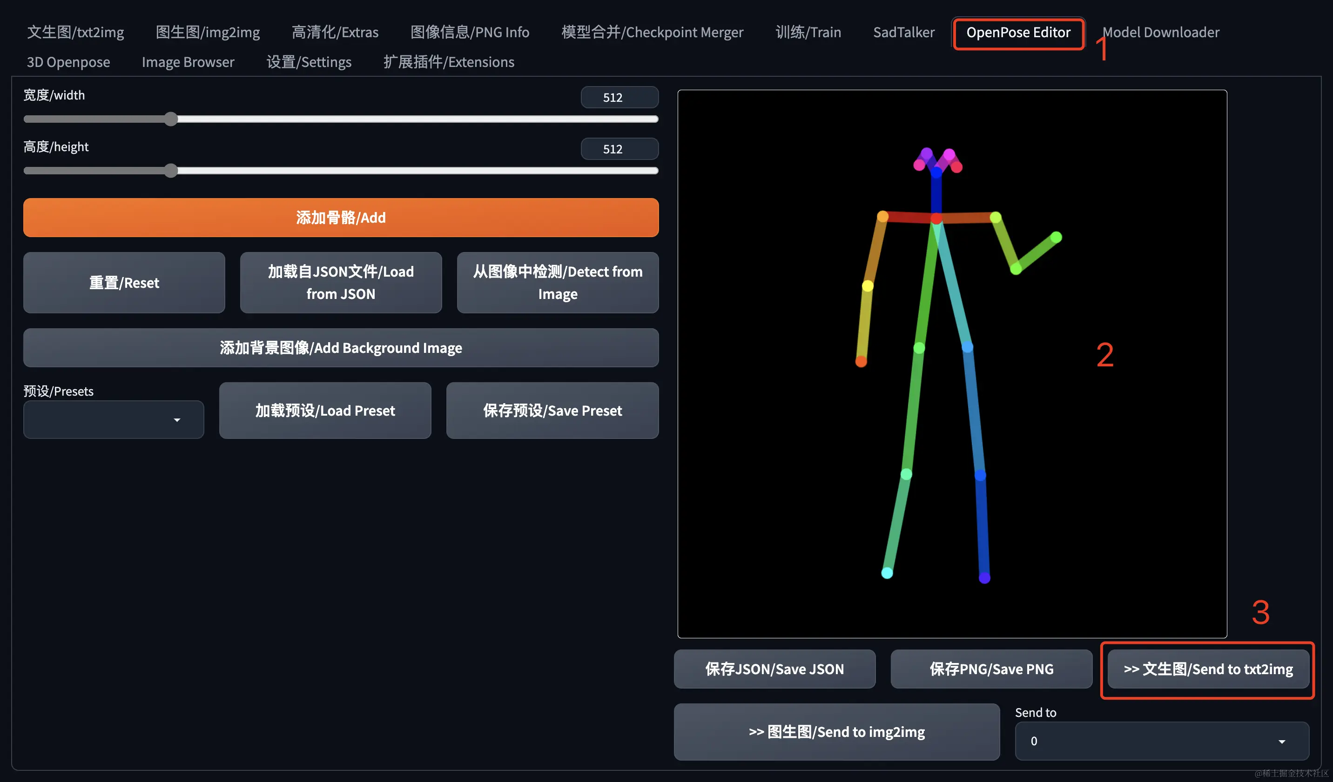Click the height slider handle
This screenshot has height=782, width=1333.
(170, 171)
